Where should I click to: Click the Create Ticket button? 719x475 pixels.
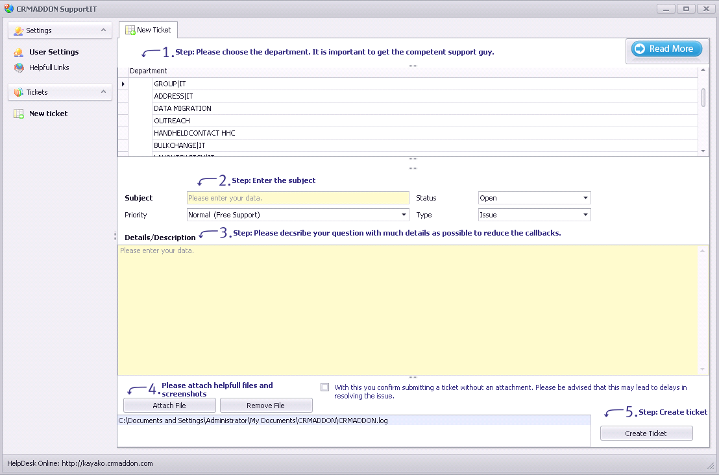pyautogui.click(x=646, y=433)
